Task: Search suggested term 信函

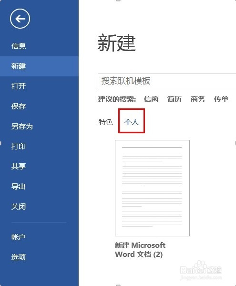Action: tap(151, 99)
